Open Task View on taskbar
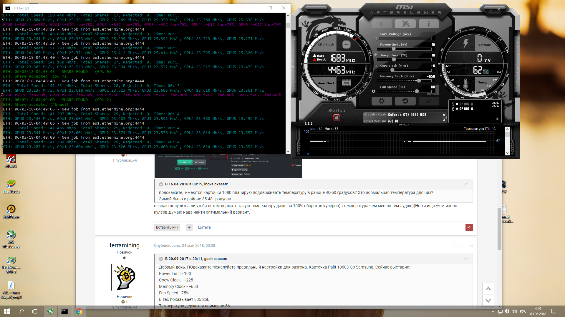The height and width of the screenshot is (317, 565). point(35,311)
